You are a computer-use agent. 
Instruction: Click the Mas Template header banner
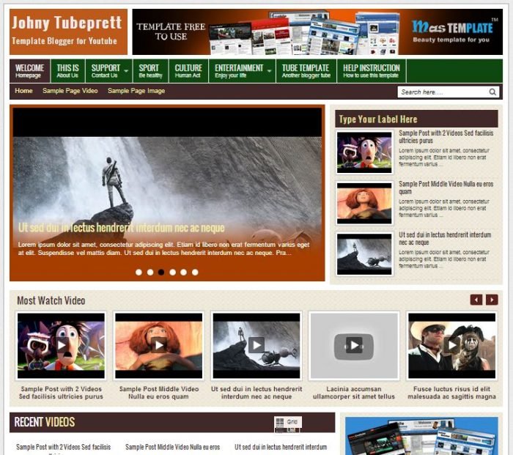317,32
